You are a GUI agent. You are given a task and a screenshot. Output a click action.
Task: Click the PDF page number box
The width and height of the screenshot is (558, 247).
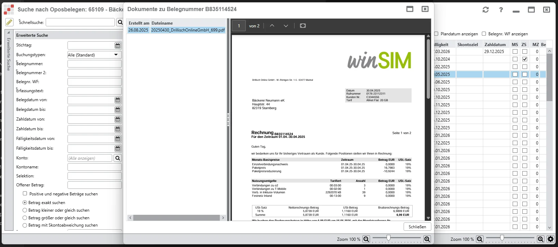tap(239, 26)
